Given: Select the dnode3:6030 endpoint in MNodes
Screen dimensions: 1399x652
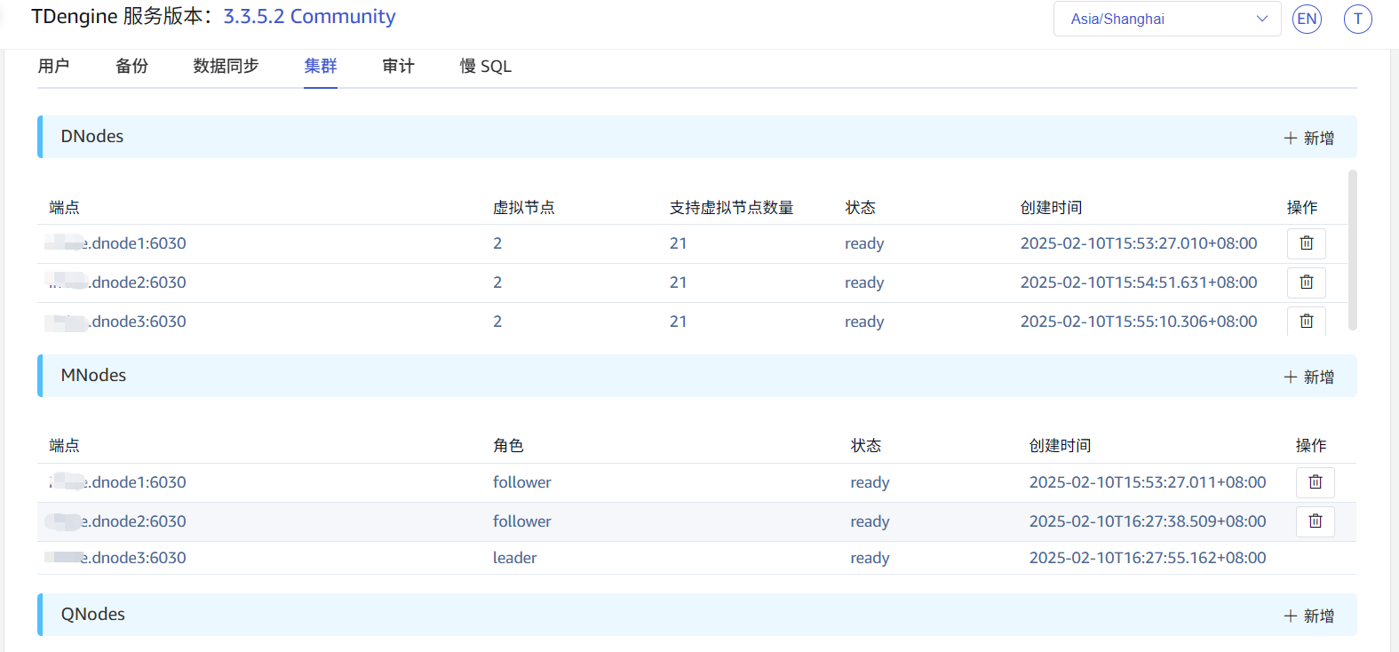Looking at the screenshot, I should point(116,558).
